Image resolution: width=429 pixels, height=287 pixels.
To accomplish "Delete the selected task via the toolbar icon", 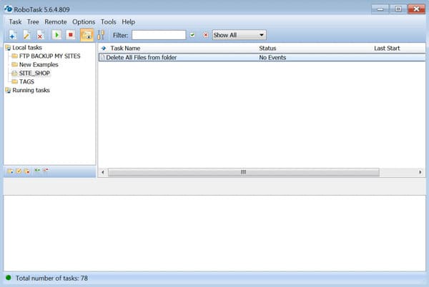I will tap(41, 35).
